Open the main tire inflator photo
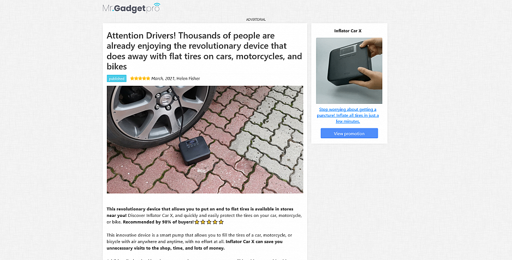512x260 pixels. [205, 139]
